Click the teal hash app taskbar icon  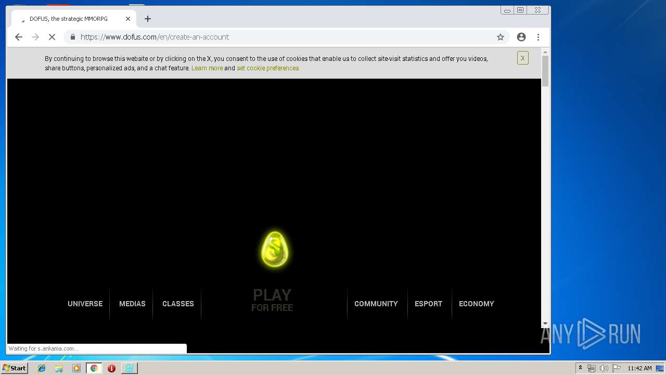coord(129,368)
